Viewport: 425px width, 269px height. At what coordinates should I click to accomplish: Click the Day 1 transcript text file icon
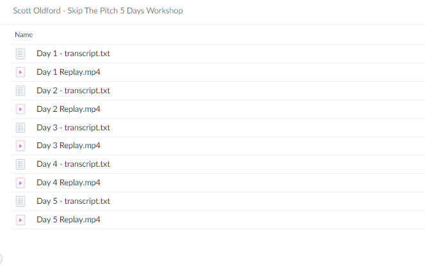click(20, 54)
